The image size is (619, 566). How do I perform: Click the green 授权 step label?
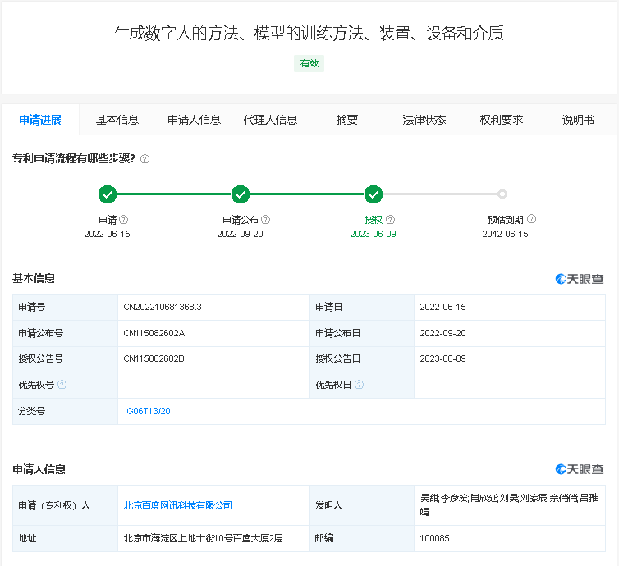coord(374,220)
